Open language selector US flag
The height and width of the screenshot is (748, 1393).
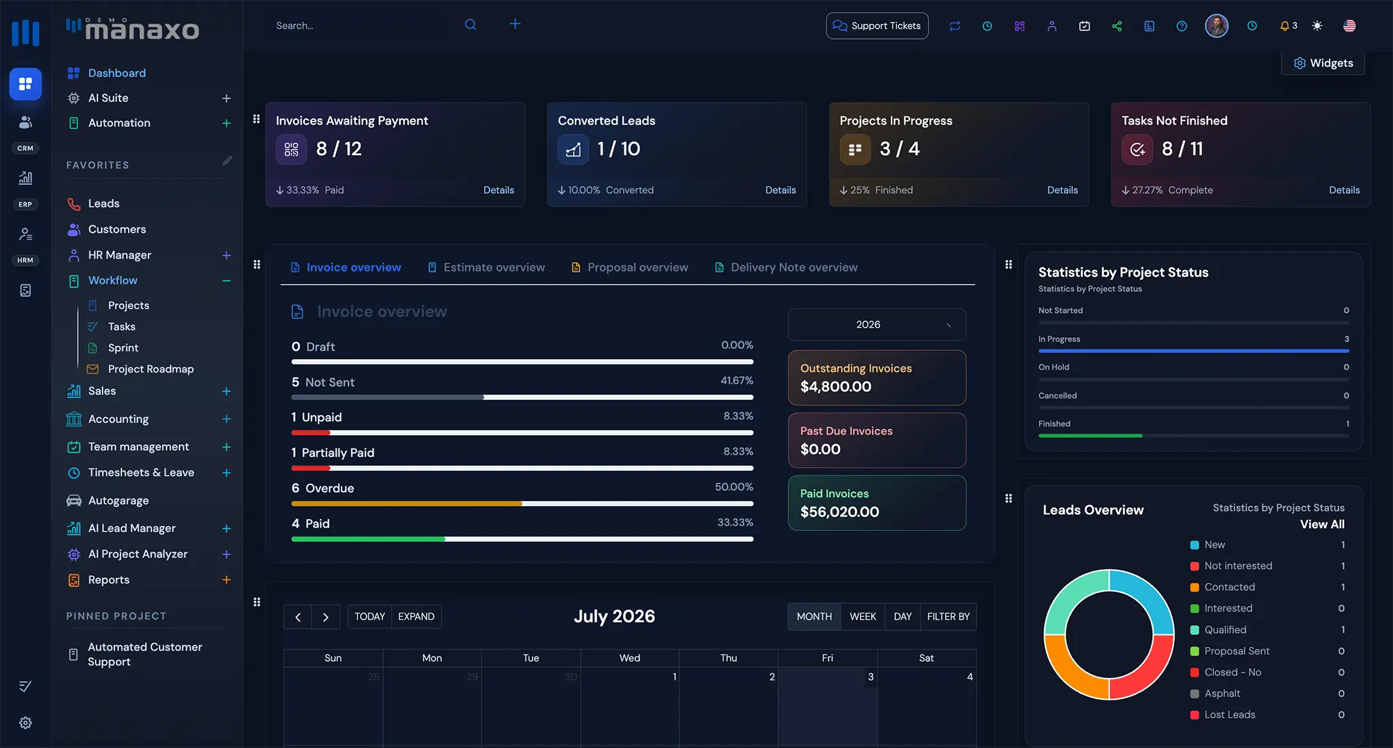click(1349, 26)
